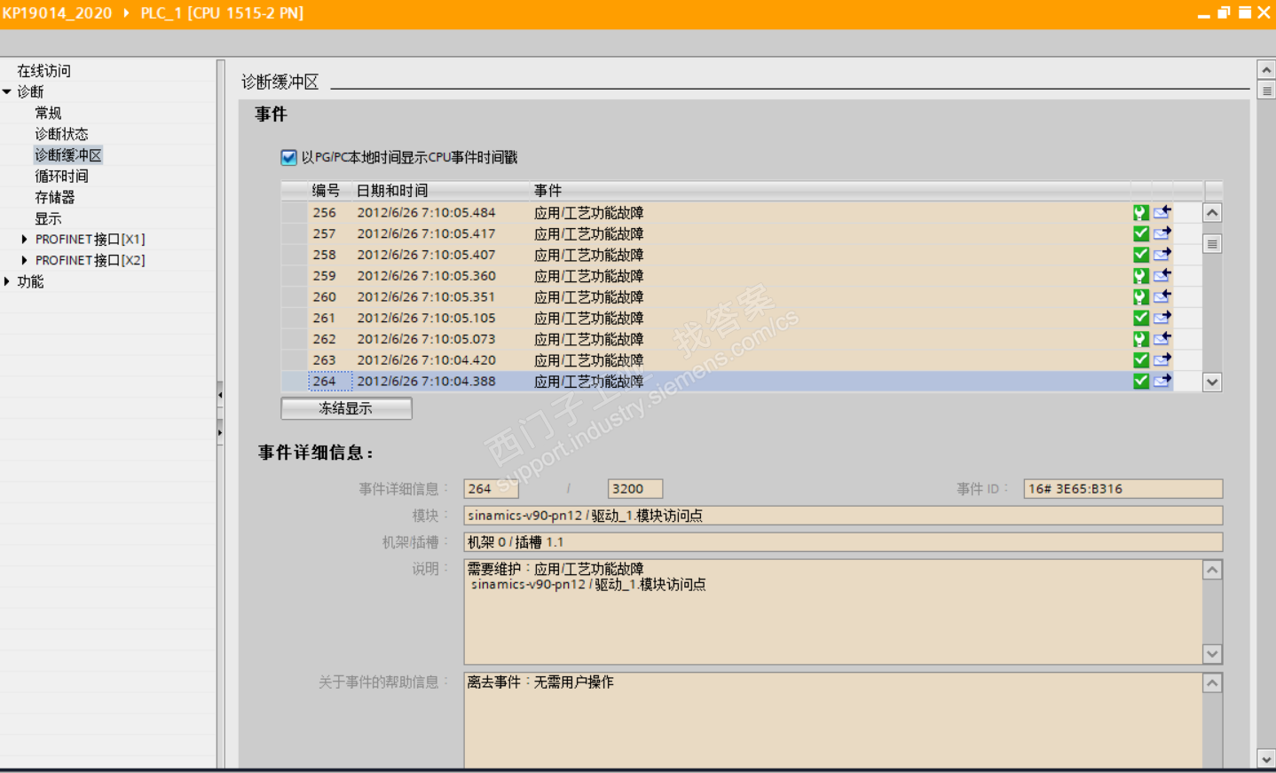
Task: Click the envelope icon in event row 259
Action: 1162,276
